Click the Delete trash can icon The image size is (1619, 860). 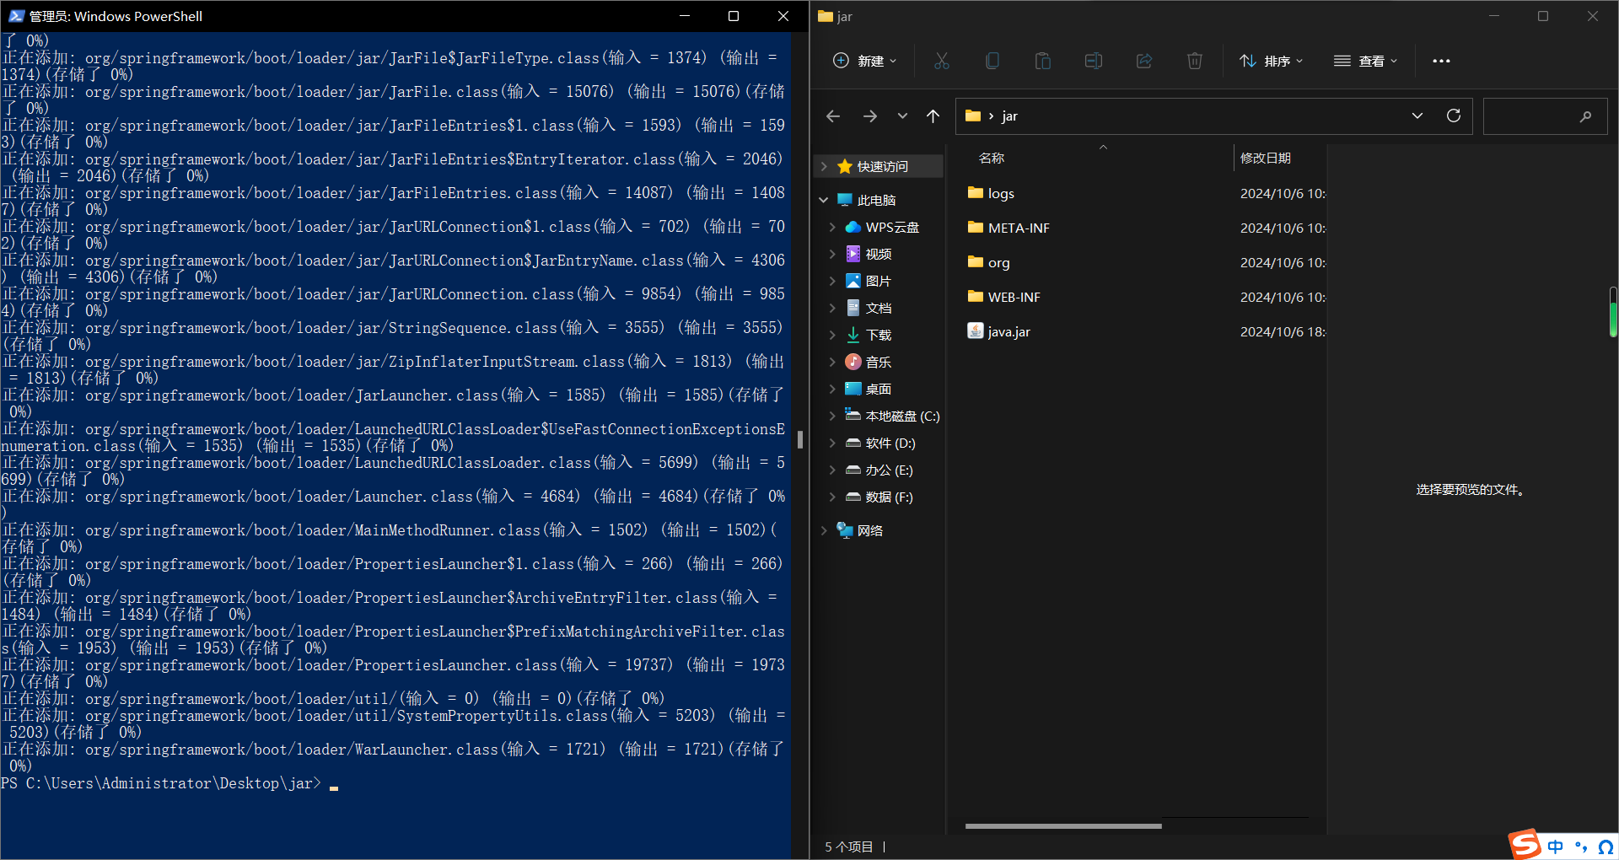1195,61
